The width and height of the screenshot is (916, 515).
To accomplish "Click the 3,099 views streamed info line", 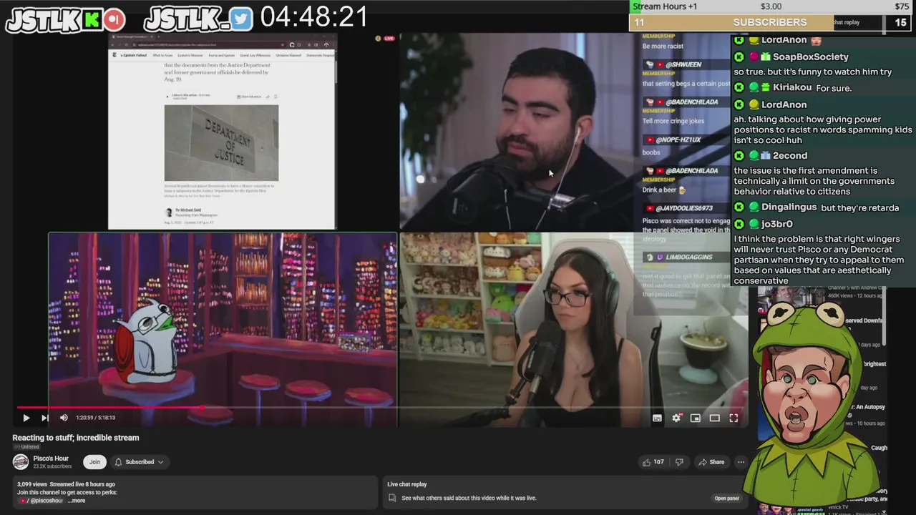I will [66, 484].
